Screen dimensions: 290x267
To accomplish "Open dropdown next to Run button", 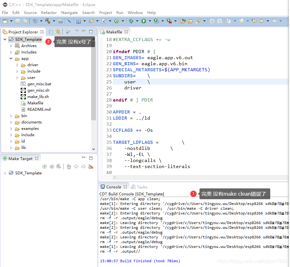I will click(150, 21).
